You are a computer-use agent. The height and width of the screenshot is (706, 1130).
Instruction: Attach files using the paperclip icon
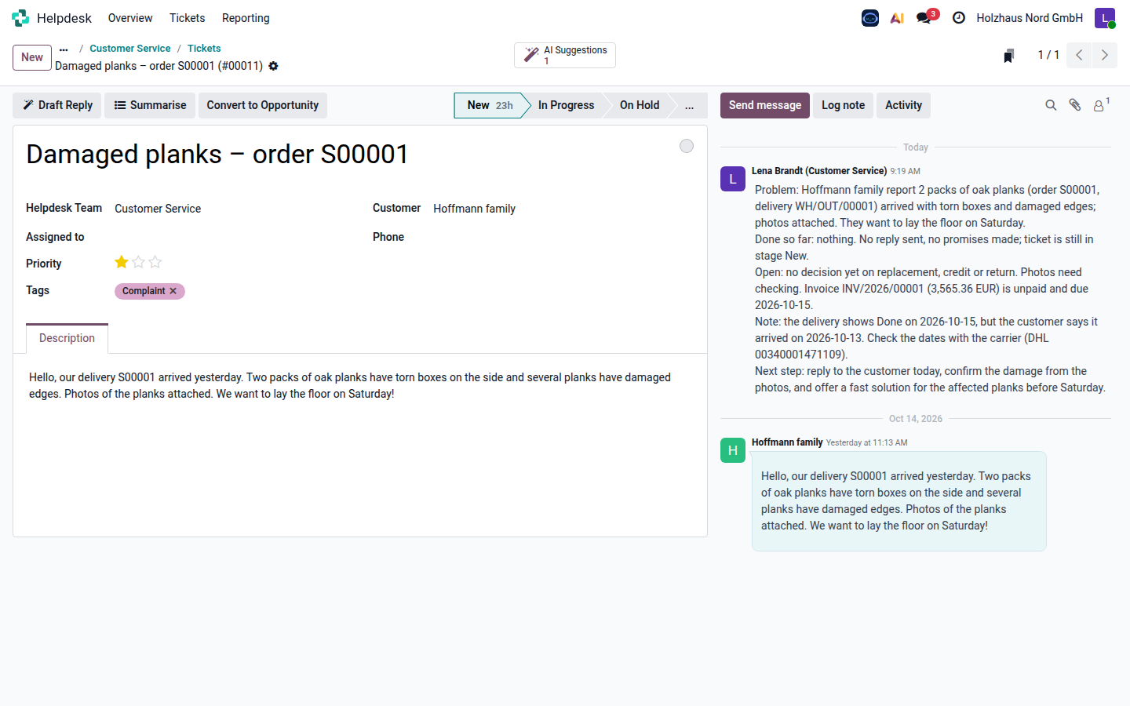(x=1075, y=105)
